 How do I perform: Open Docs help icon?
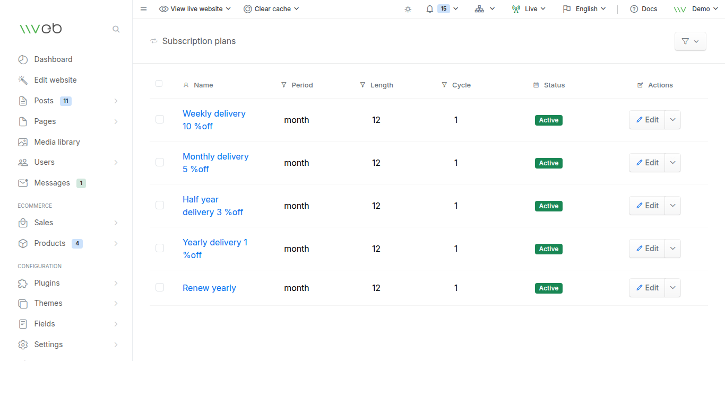(634, 9)
